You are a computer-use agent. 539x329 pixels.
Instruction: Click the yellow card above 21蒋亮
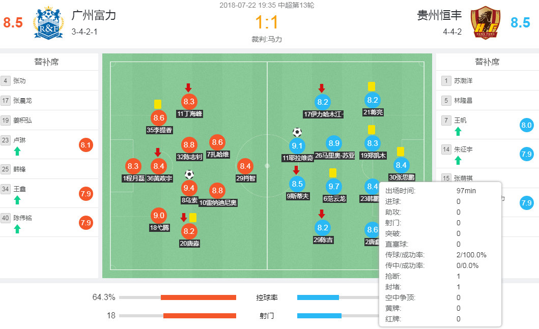pos(372,86)
